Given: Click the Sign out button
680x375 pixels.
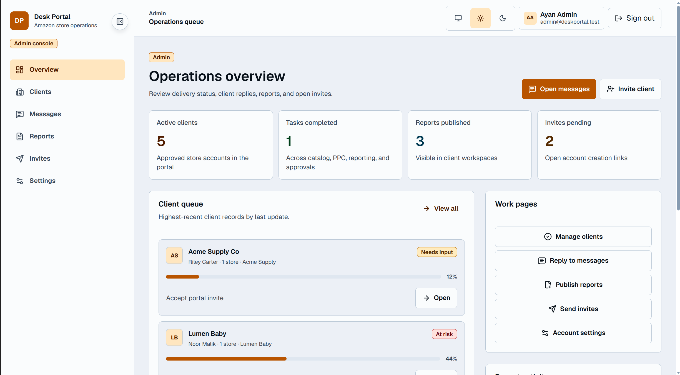Looking at the screenshot, I should point(634,18).
